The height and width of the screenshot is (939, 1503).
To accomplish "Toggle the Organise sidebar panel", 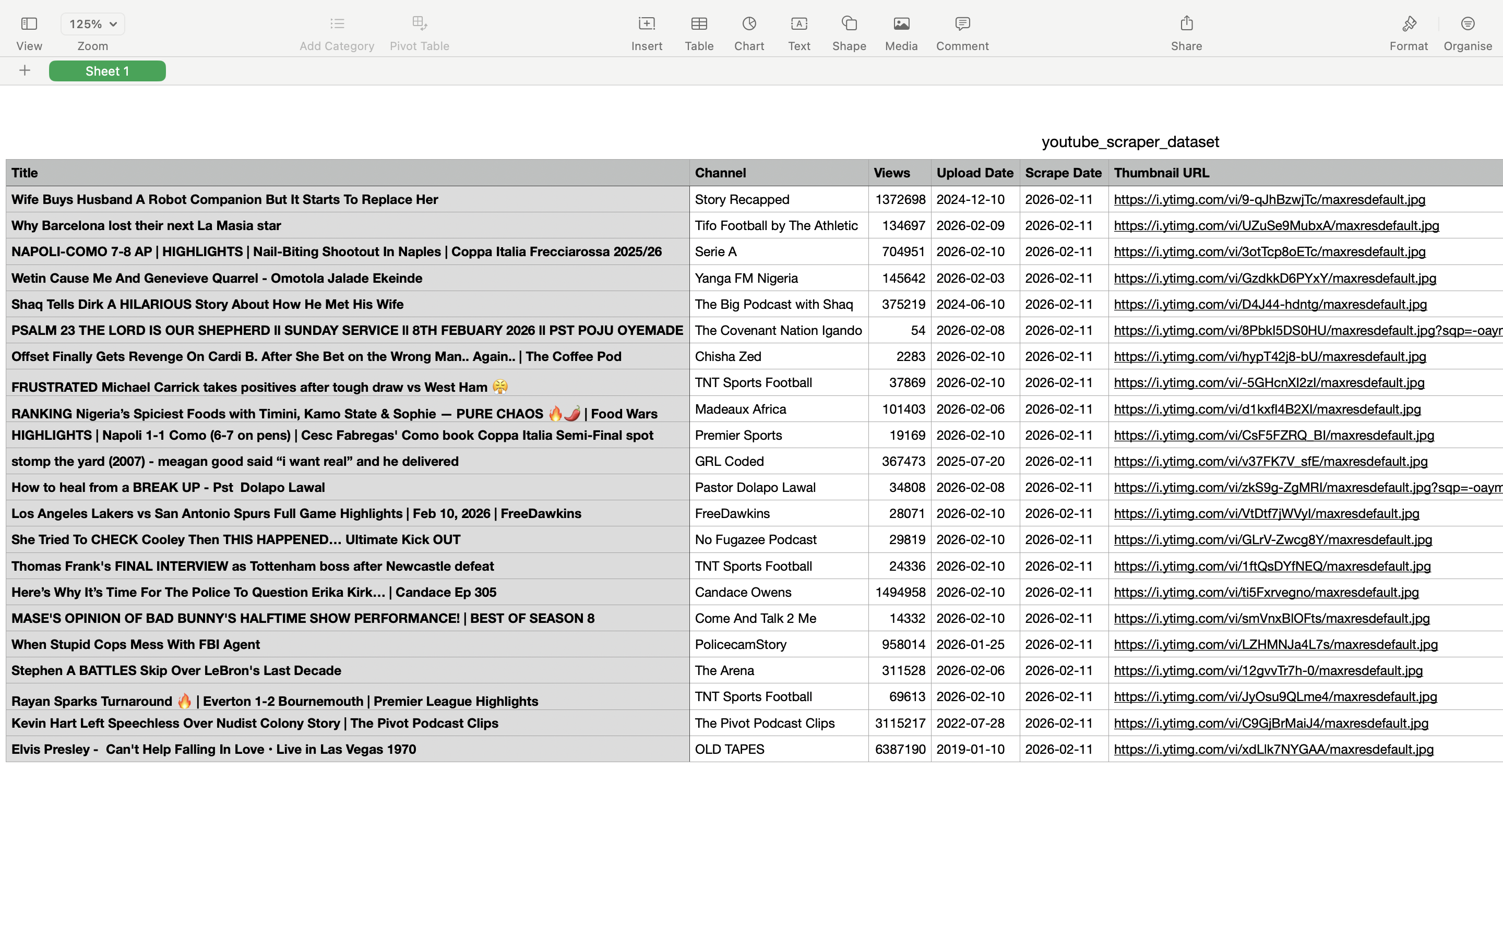I will point(1468,24).
